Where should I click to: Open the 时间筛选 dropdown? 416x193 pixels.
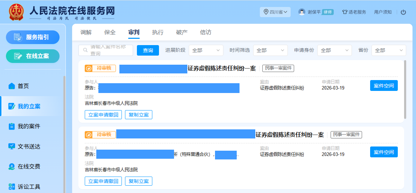pos(270,50)
